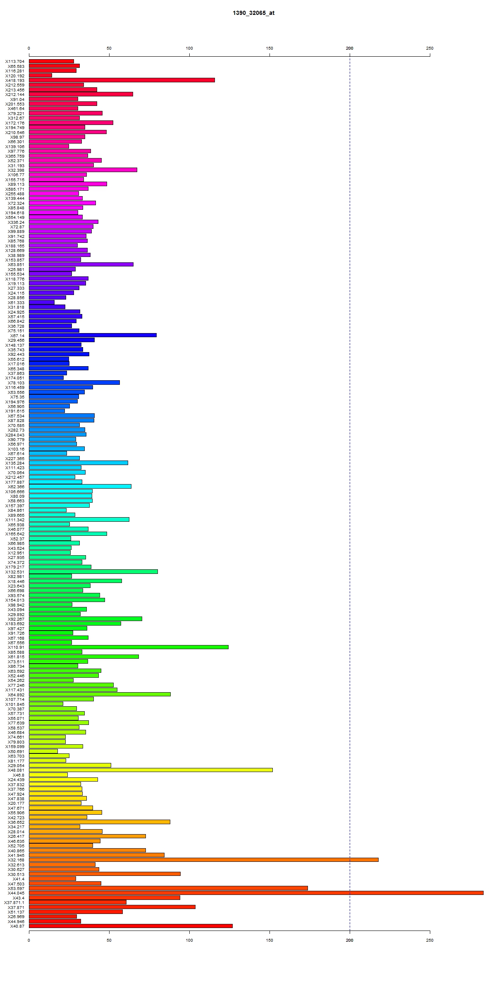Click the X284.043 label

pyautogui.click(x=15, y=435)
